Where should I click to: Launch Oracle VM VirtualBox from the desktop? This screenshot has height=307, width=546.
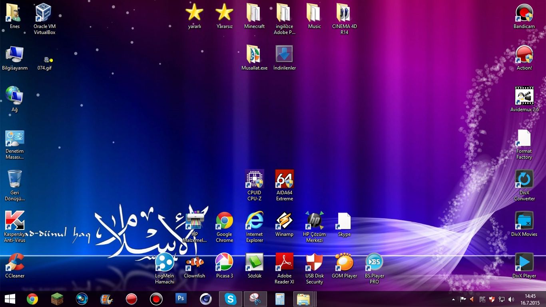(x=44, y=19)
